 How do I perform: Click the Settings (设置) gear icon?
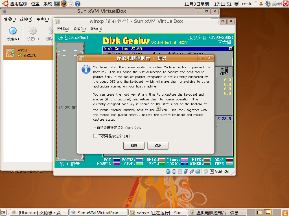point(33,31)
